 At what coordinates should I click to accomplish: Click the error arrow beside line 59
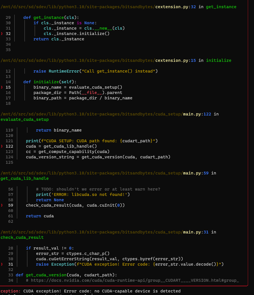click(x=2, y=205)
